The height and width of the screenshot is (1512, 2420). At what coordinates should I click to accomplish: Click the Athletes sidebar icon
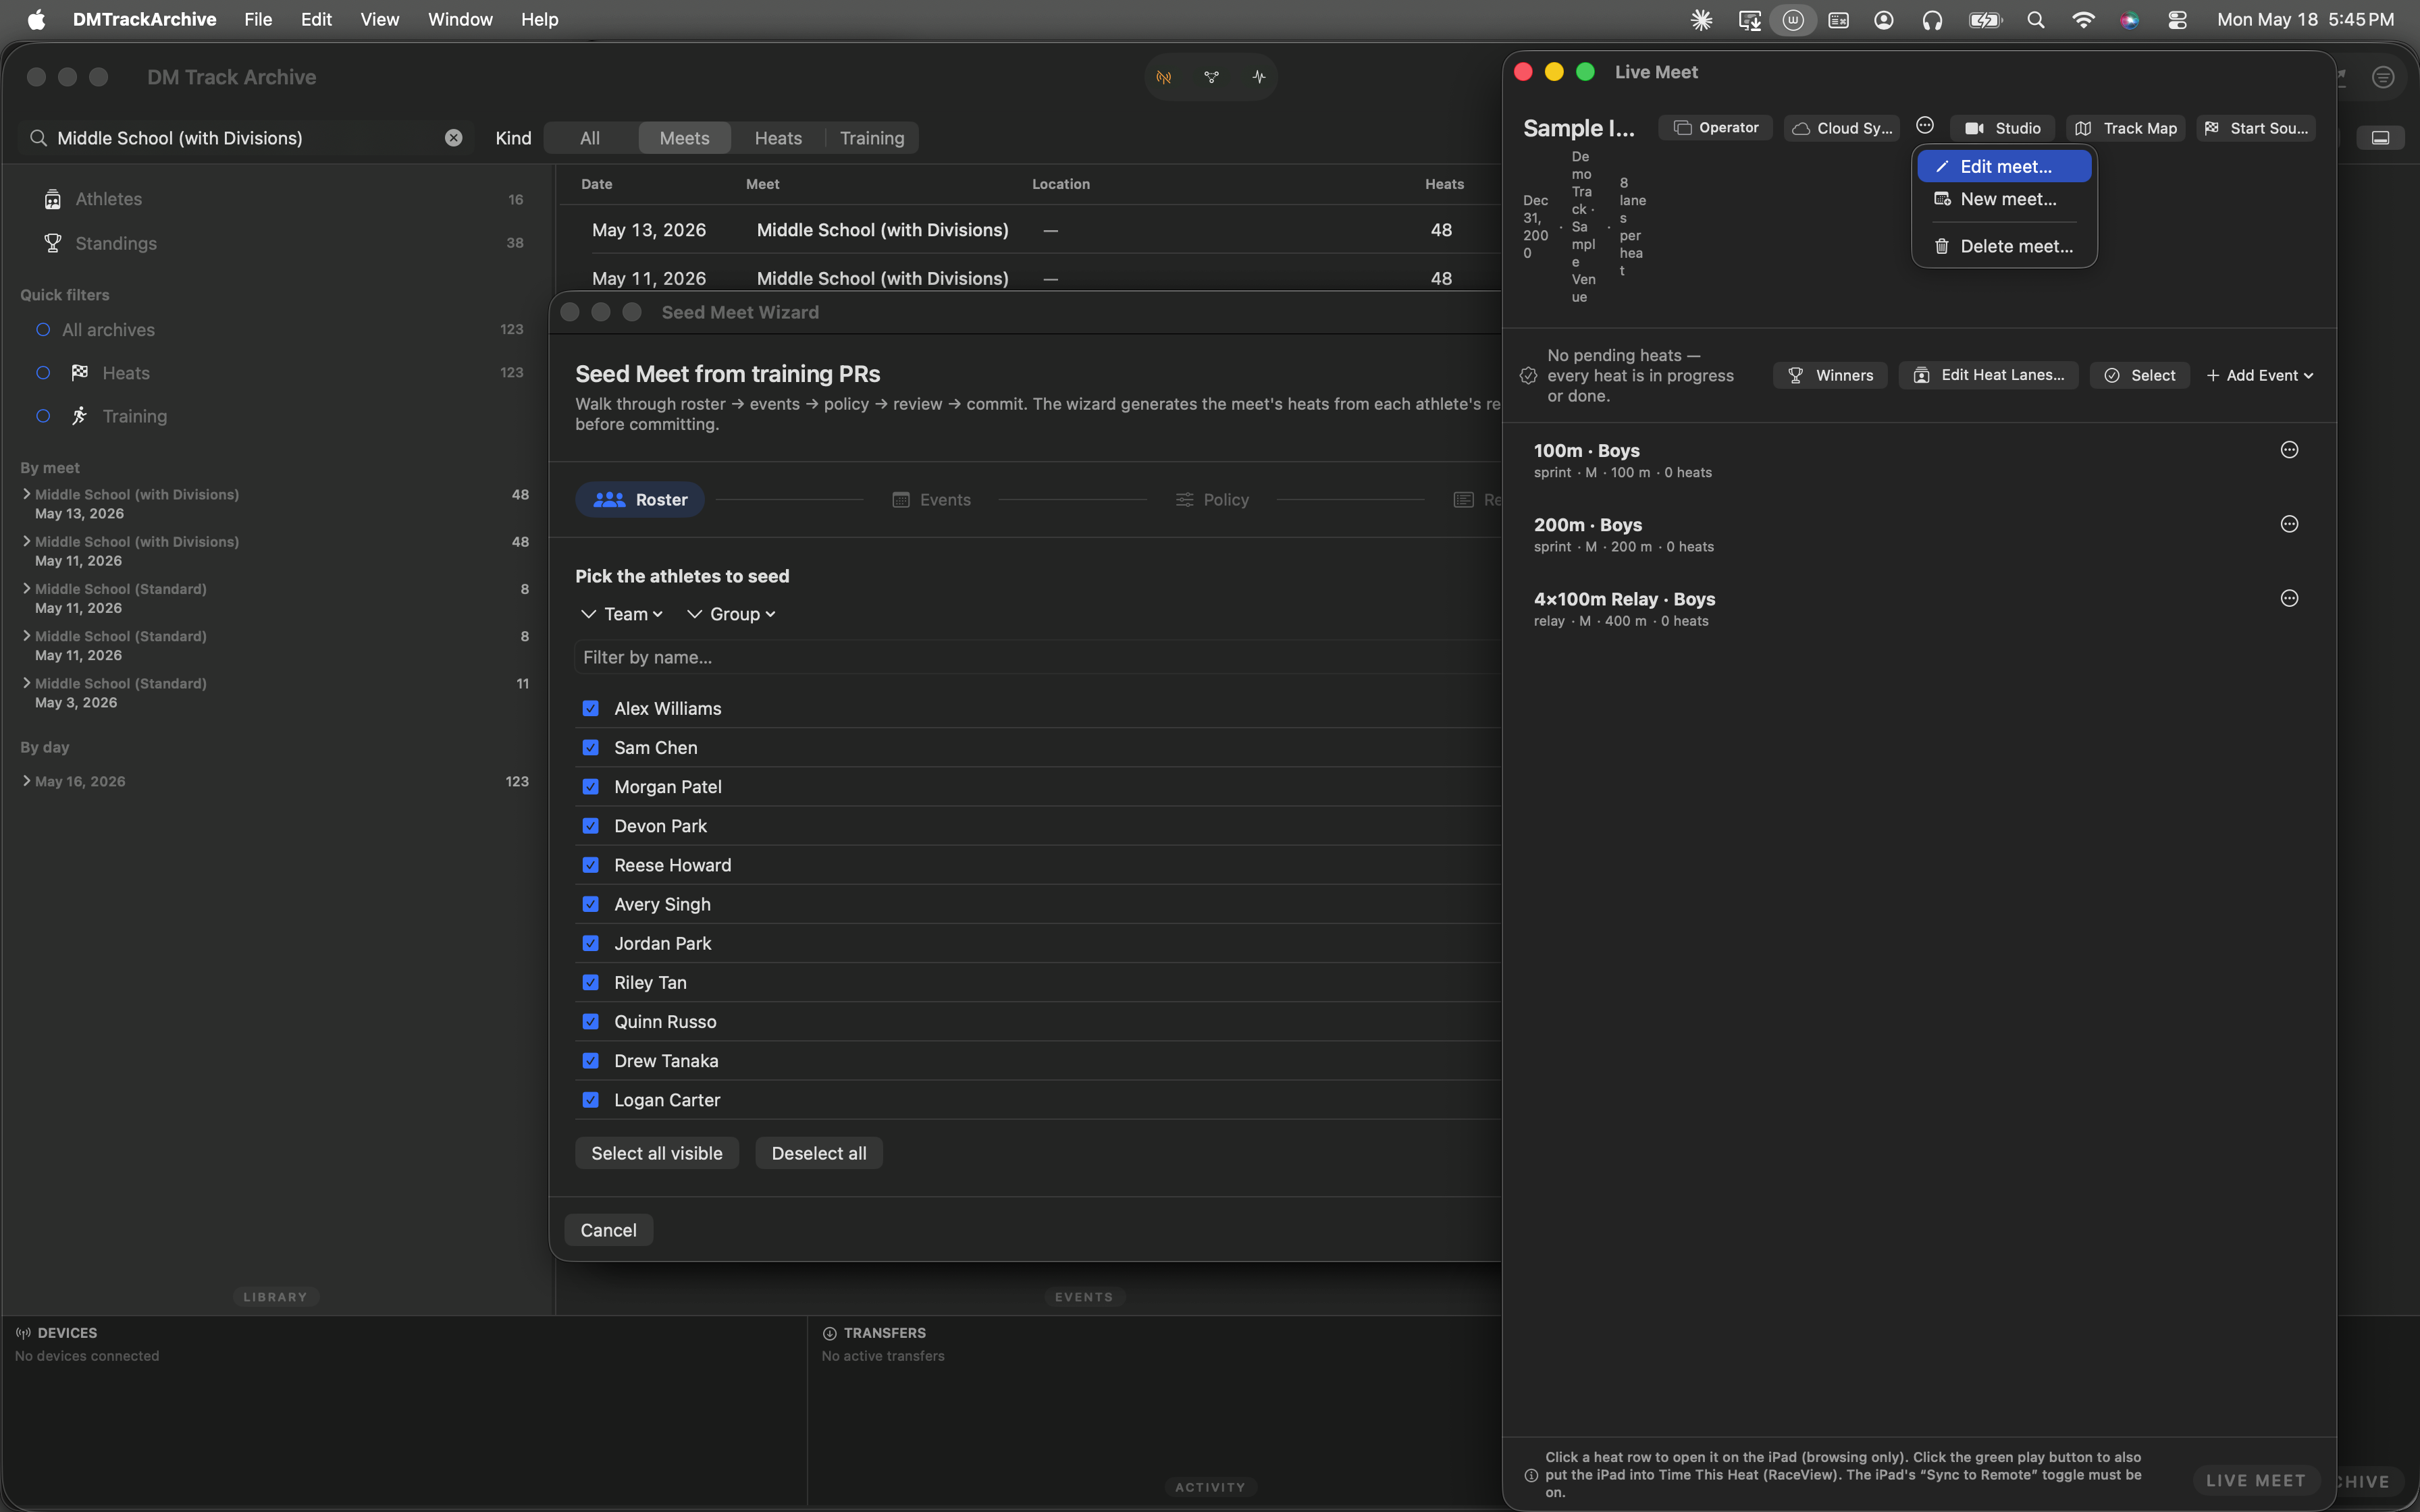coord(53,199)
